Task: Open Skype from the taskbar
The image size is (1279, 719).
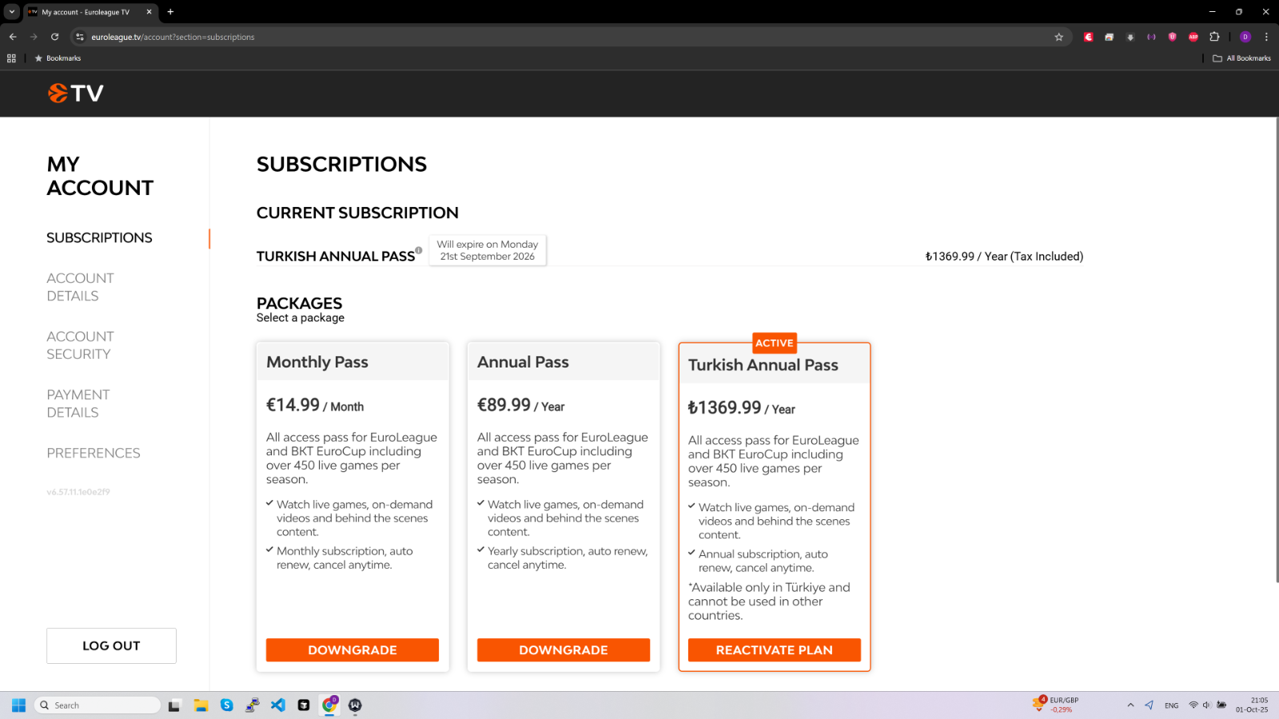Action: pos(227,705)
